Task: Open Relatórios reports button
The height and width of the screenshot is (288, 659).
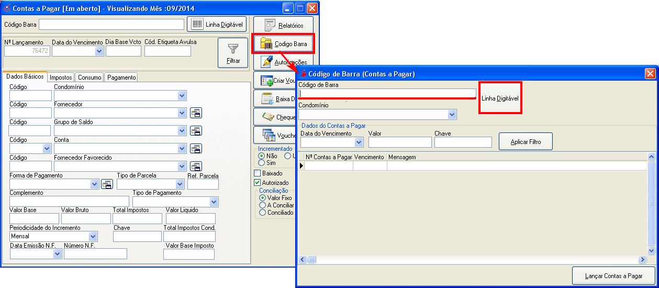Action: coord(283,25)
